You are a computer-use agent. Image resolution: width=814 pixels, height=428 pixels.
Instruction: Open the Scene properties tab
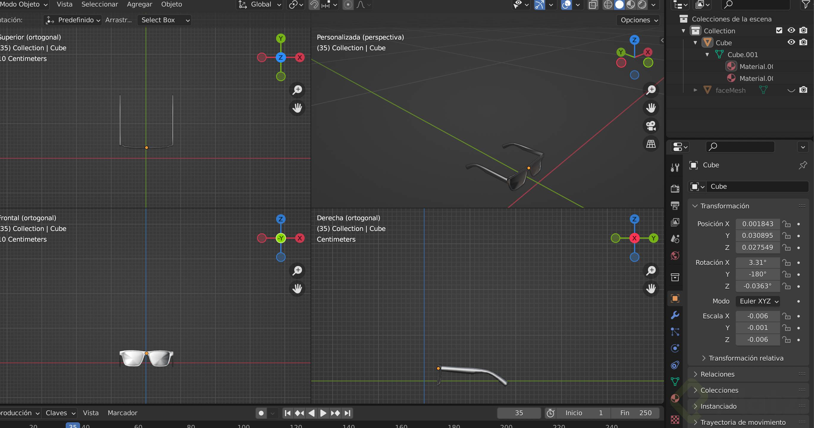pos(675,239)
